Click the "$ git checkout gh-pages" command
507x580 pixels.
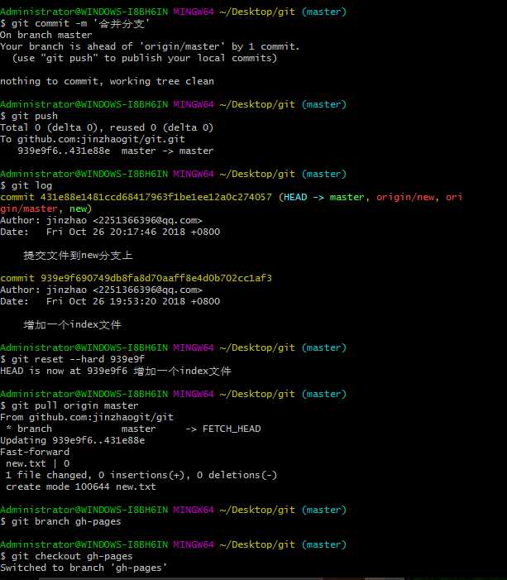pyautogui.click(x=66, y=556)
